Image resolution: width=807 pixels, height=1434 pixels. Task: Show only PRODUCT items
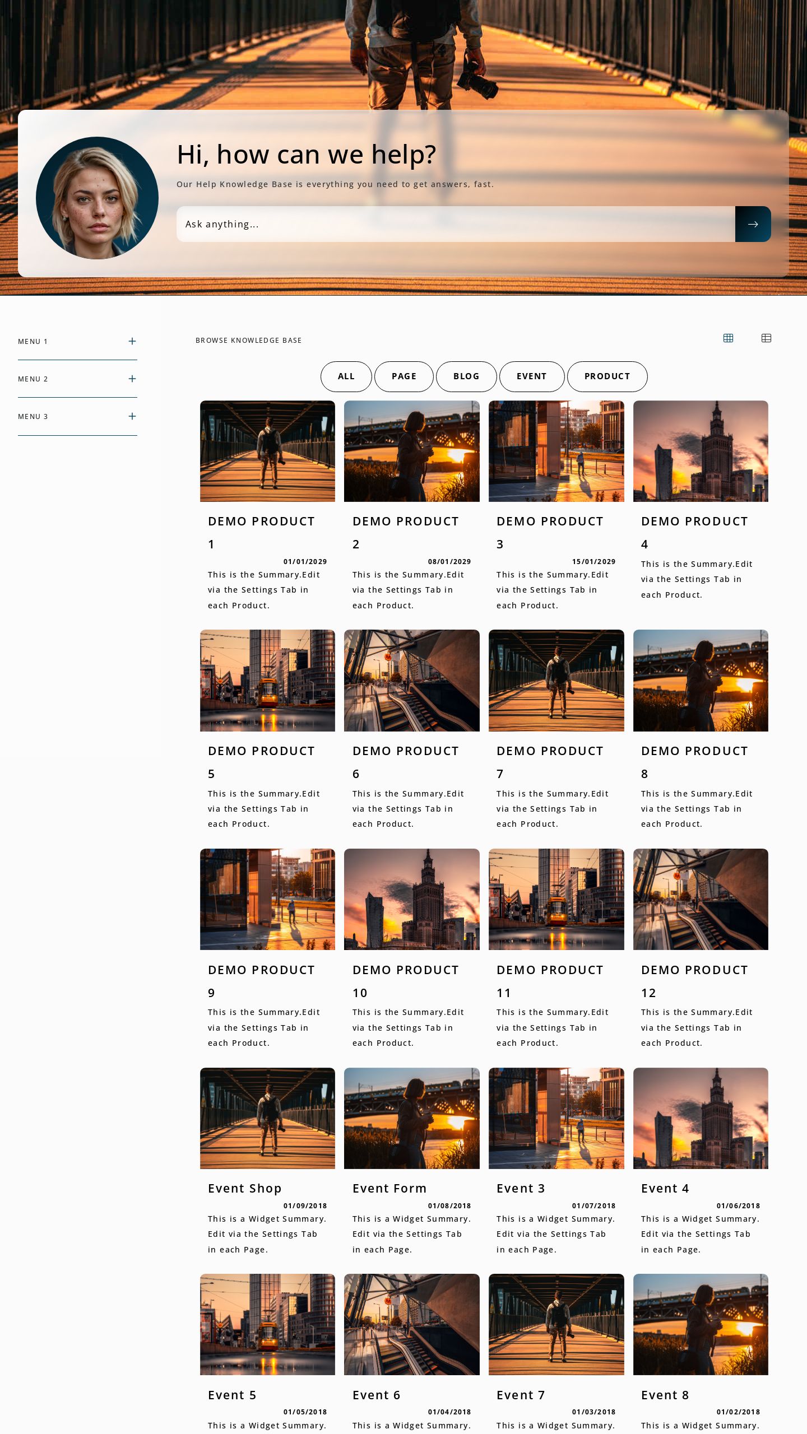tap(607, 376)
